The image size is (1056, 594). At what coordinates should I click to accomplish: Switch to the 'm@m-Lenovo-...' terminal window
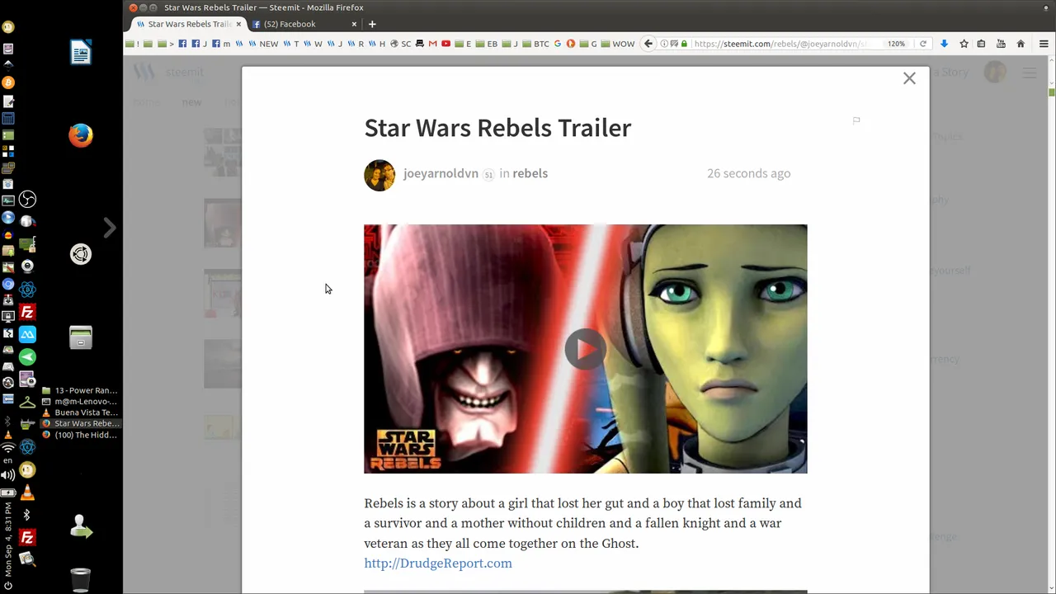click(80, 401)
